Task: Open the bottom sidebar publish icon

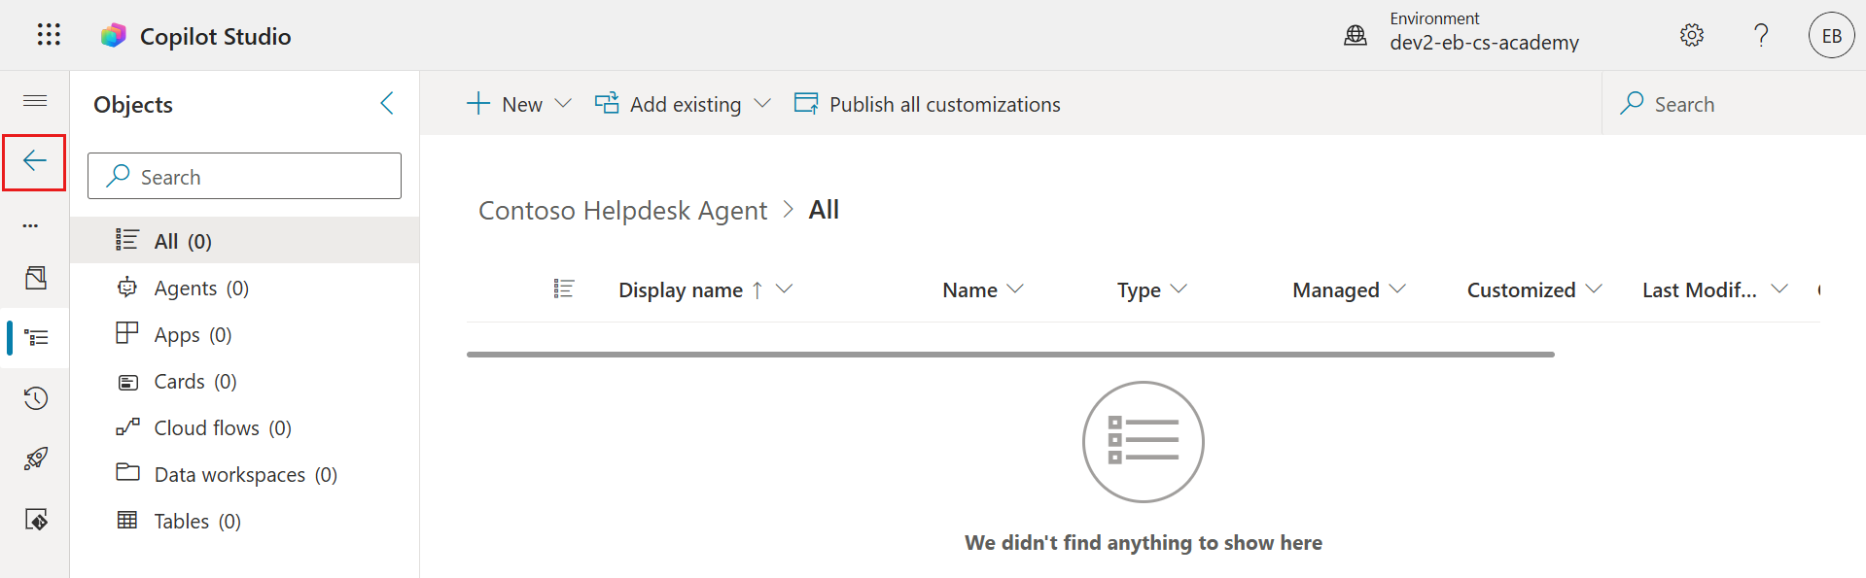Action: 36,520
